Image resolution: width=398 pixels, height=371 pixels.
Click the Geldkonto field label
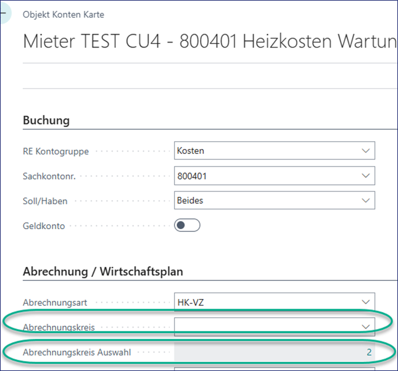pyautogui.click(x=44, y=226)
